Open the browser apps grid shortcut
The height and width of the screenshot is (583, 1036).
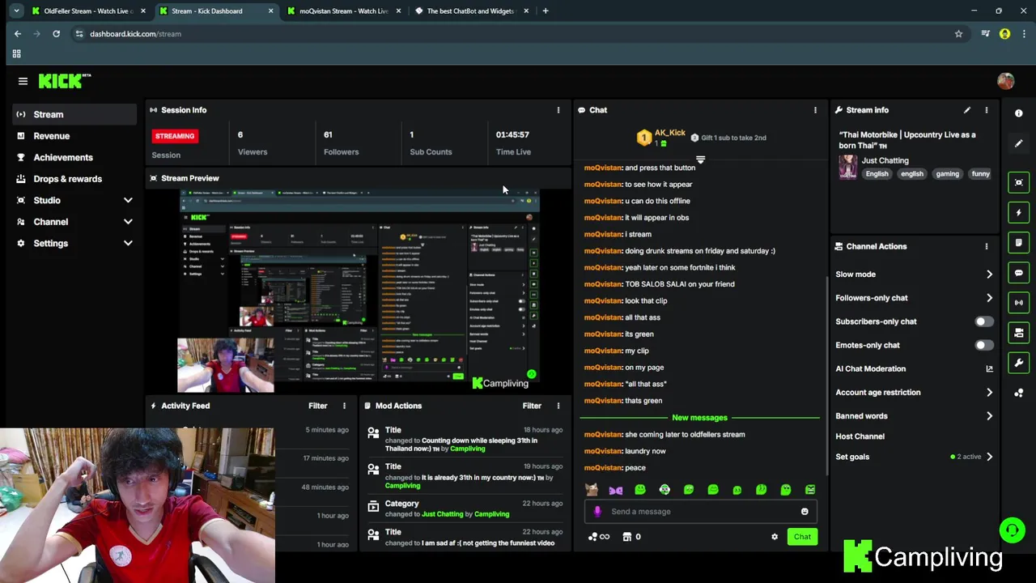click(16, 53)
